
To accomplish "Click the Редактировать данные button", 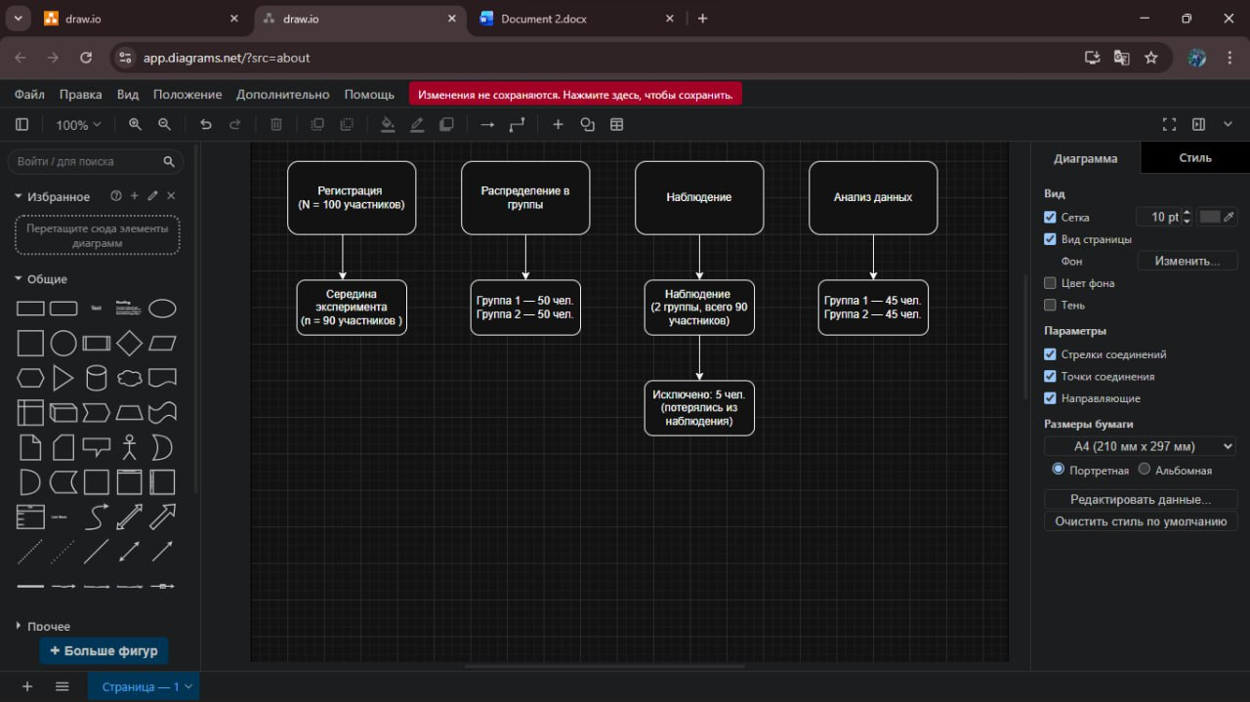I will (x=1140, y=500).
